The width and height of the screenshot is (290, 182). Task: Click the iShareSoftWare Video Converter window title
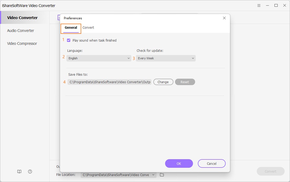(x=29, y=6)
